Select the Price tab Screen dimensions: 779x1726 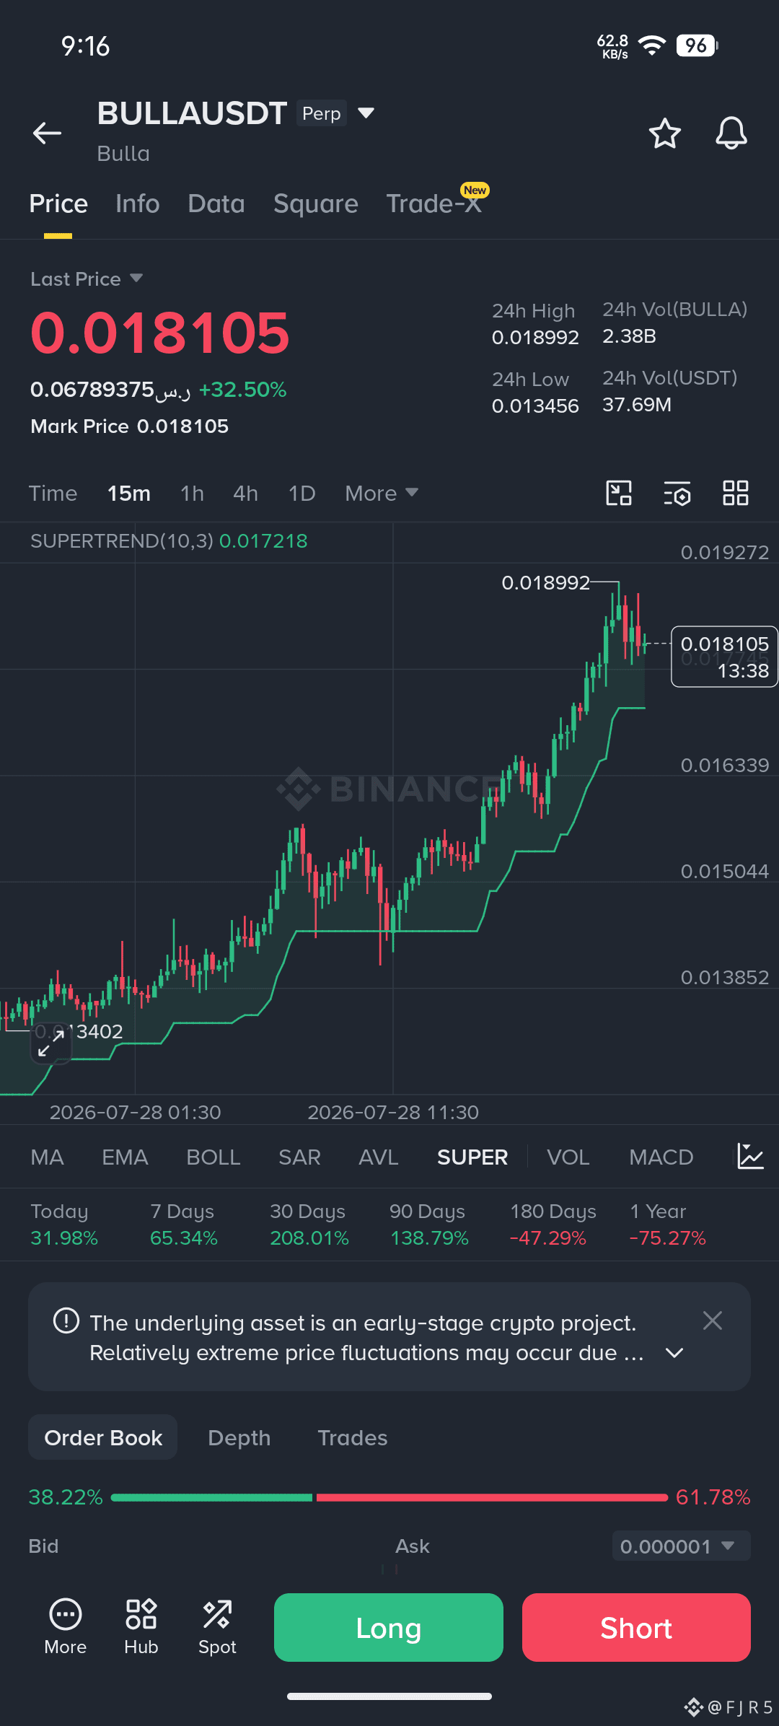coord(58,204)
